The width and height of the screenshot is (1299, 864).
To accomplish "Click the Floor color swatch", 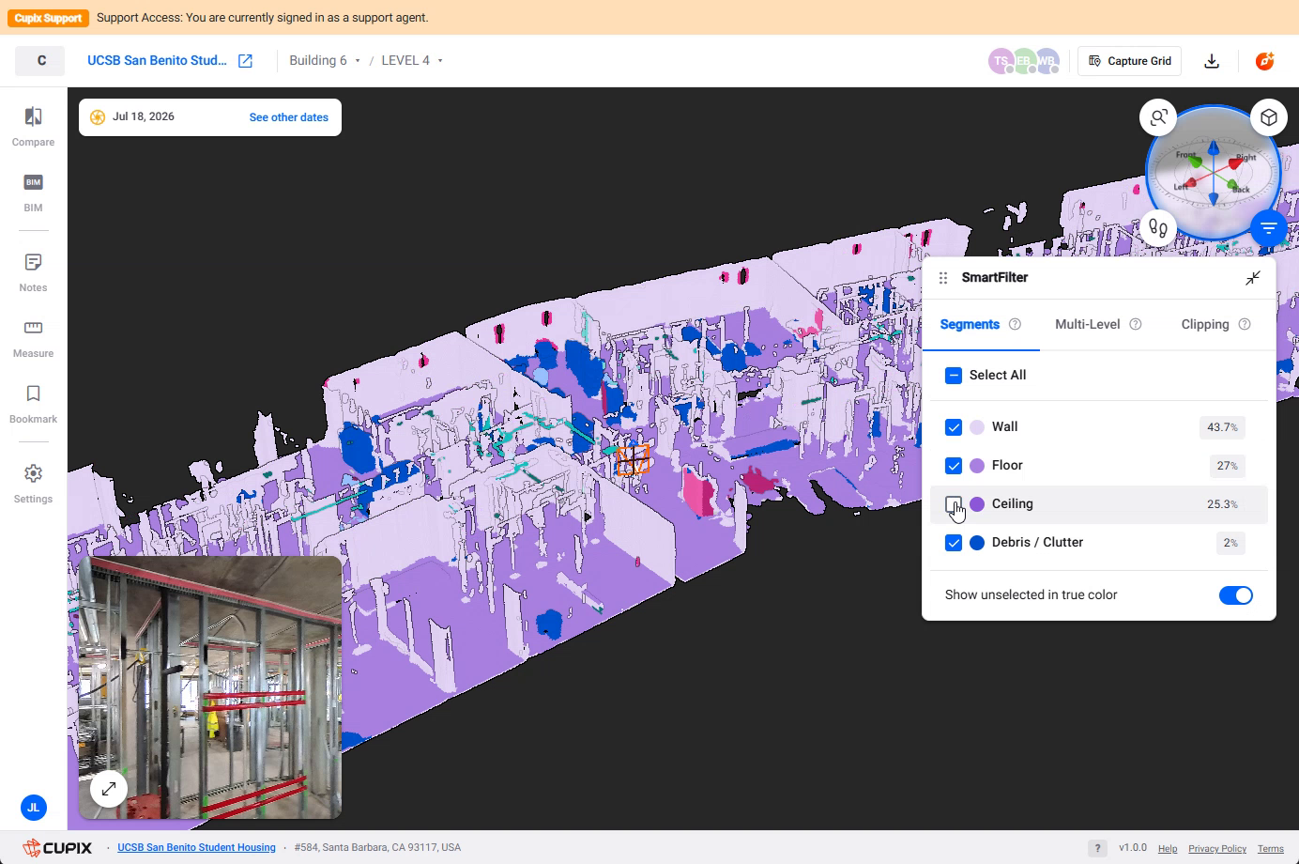I will (x=977, y=466).
